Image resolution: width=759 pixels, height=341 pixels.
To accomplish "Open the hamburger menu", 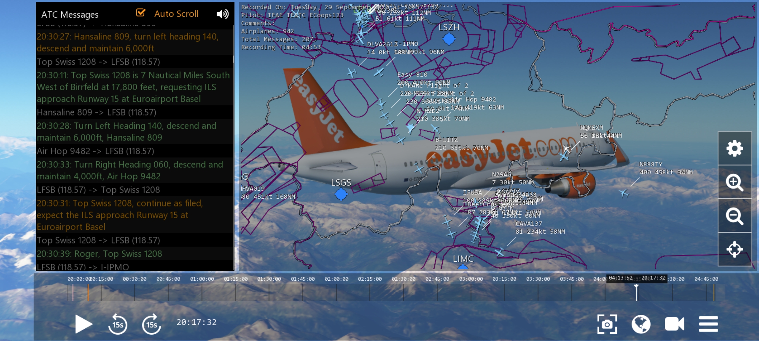I will [708, 324].
